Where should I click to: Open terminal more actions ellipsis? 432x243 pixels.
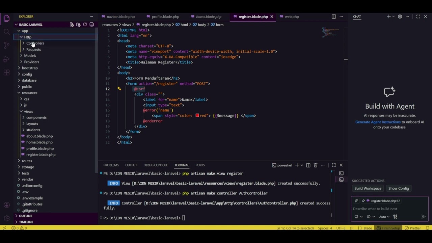click(323, 165)
